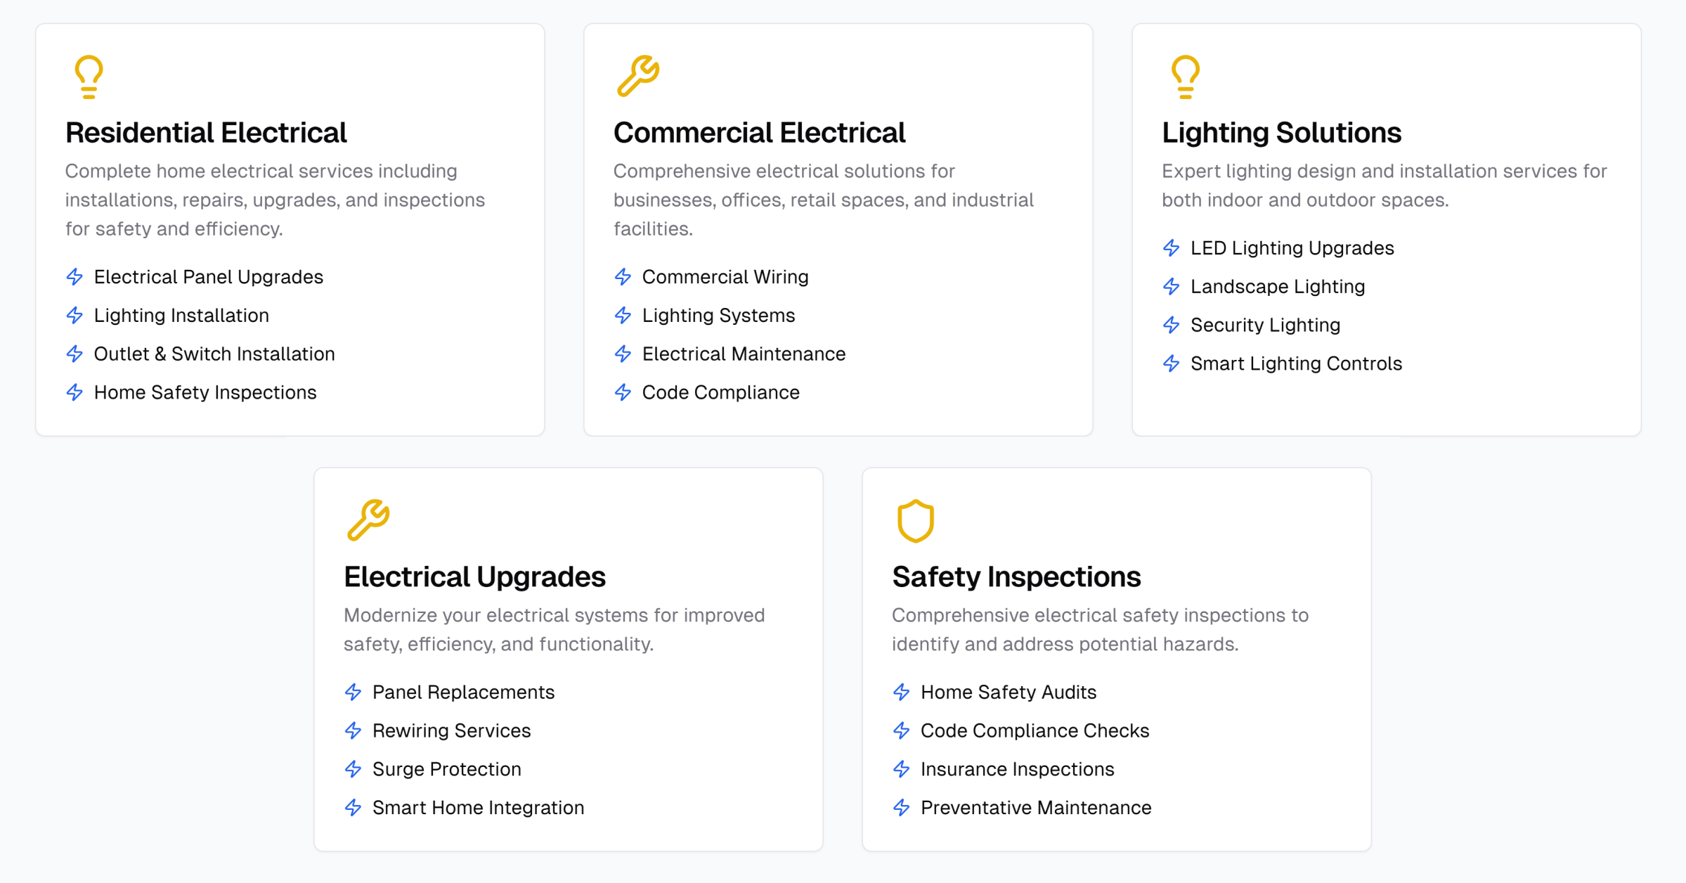Choose the Code Compliance Checks item
The height and width of the screenshot is (883, 1686).
(1035, 730)
